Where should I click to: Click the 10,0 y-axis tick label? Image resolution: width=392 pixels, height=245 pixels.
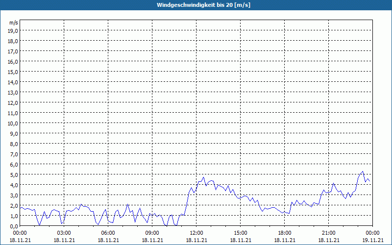click(x=13, y=123)
